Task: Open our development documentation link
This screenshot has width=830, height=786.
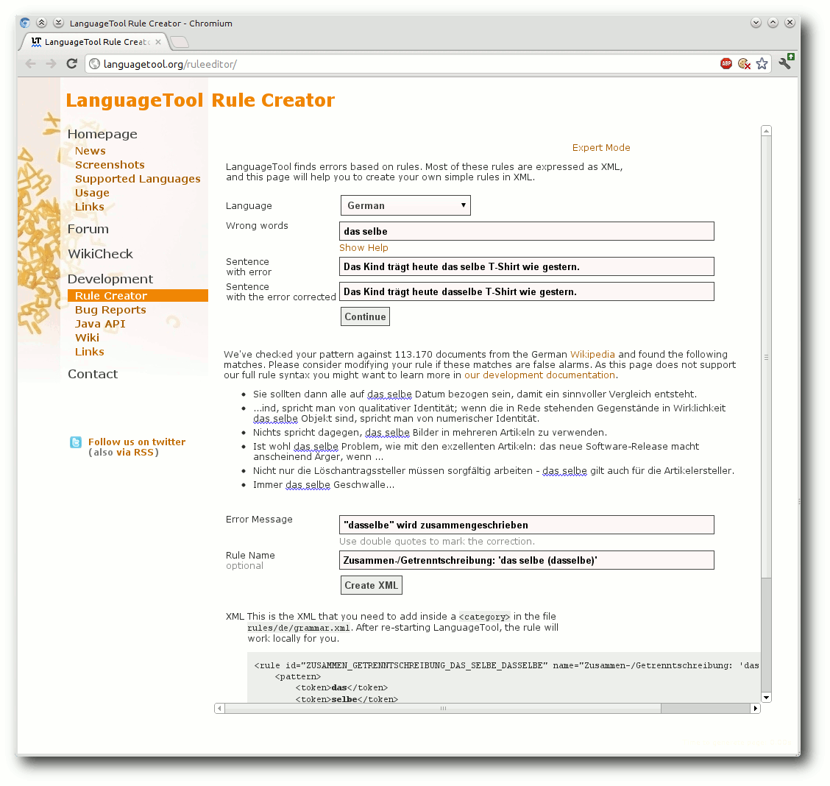Action: [x=540, y=375]
